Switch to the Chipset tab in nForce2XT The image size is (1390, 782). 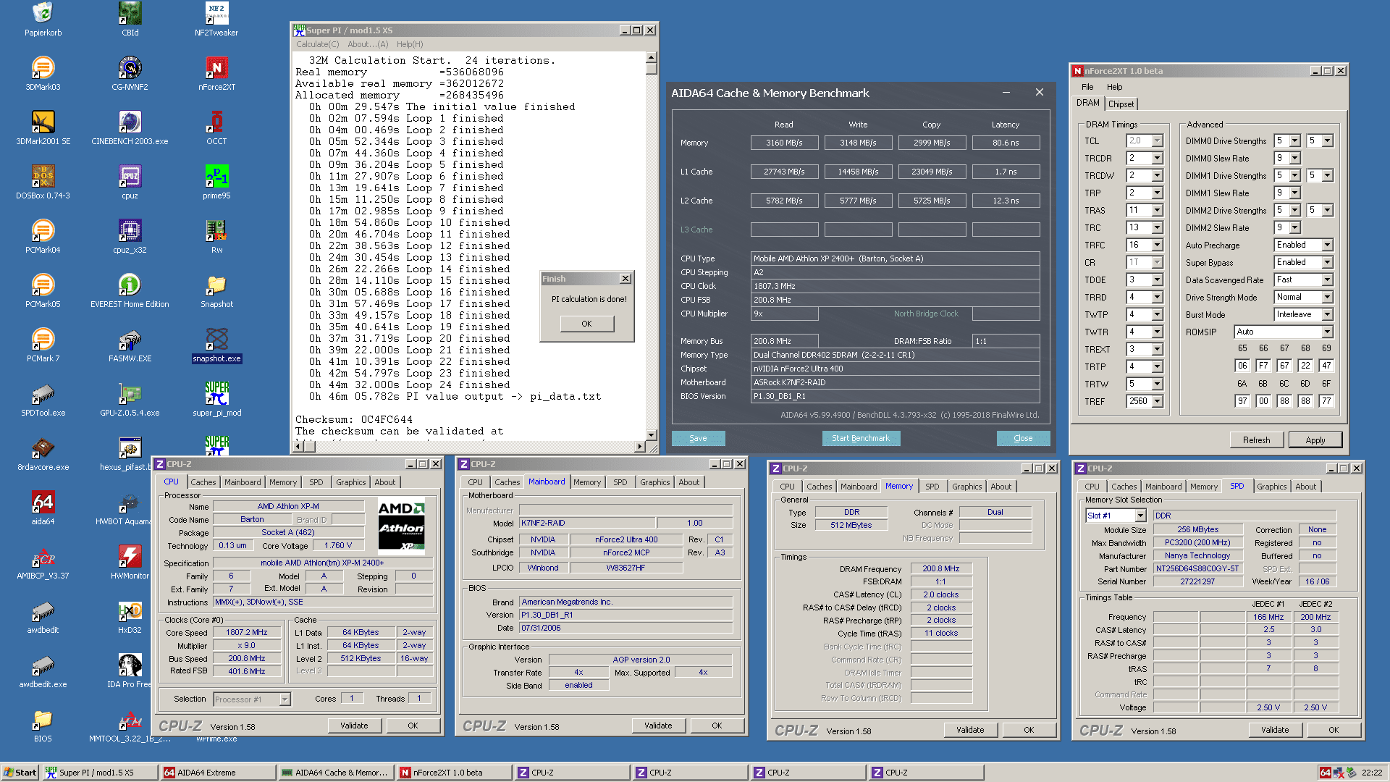pyautogui.click(x=1121, y=104)
